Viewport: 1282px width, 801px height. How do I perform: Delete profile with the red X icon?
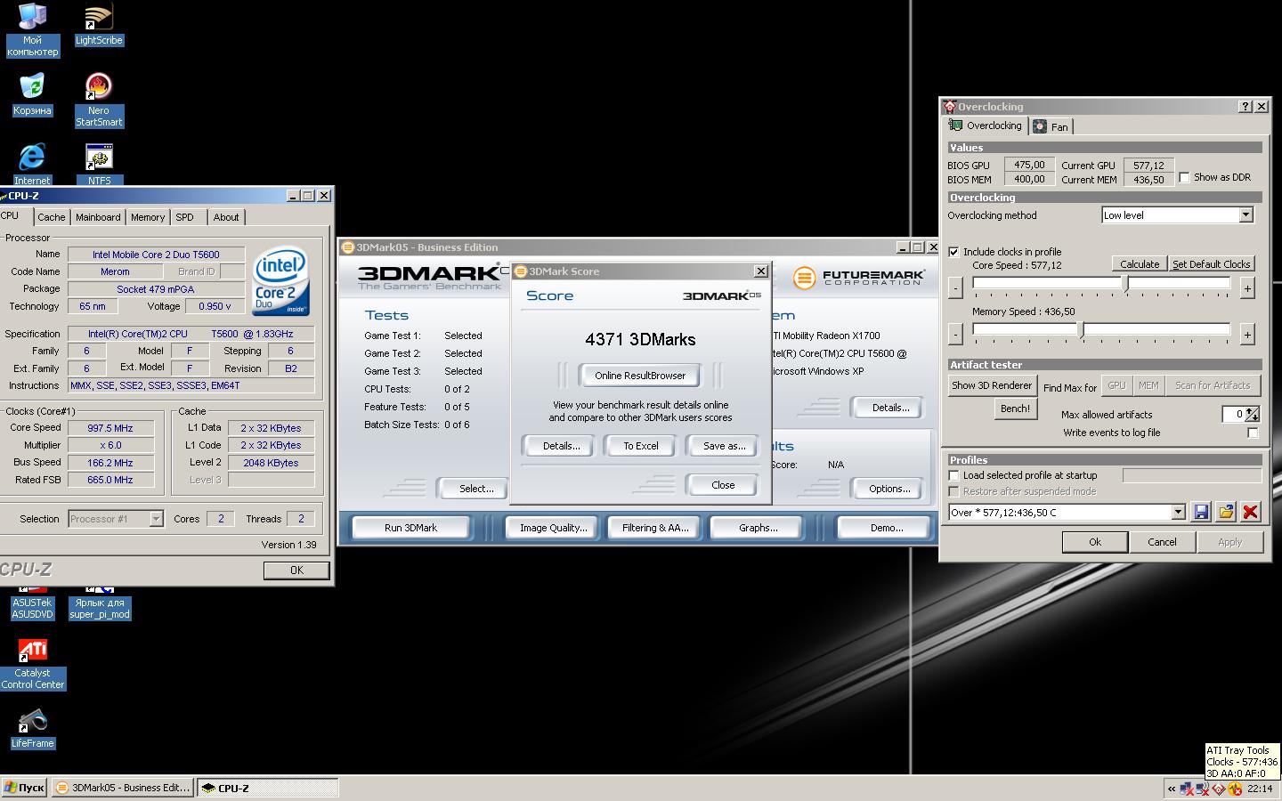click(x=1251, y=512)
